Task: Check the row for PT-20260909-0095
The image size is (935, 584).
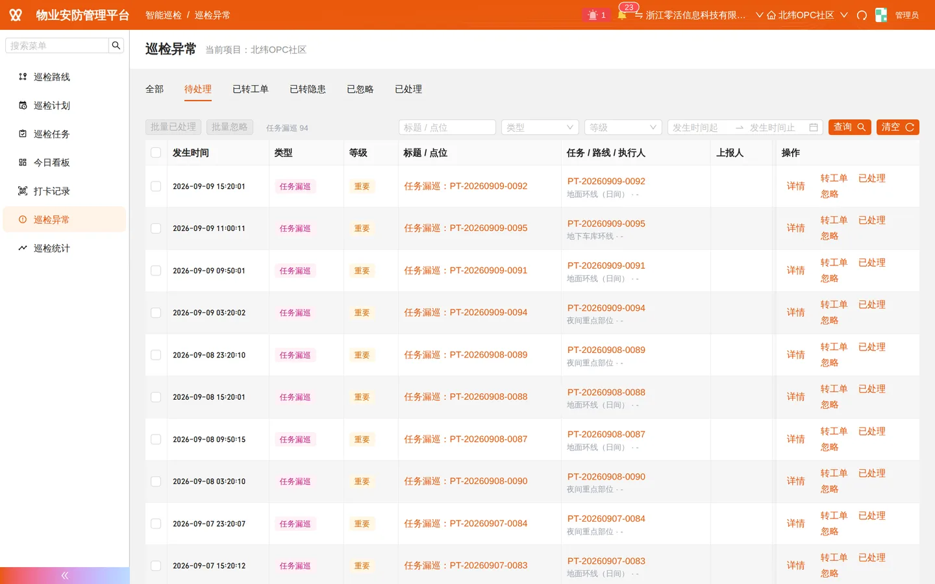Action: coord(156,228)
